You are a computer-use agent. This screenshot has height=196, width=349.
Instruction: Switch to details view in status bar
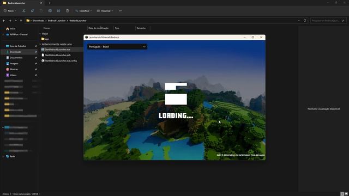(342, 194)
